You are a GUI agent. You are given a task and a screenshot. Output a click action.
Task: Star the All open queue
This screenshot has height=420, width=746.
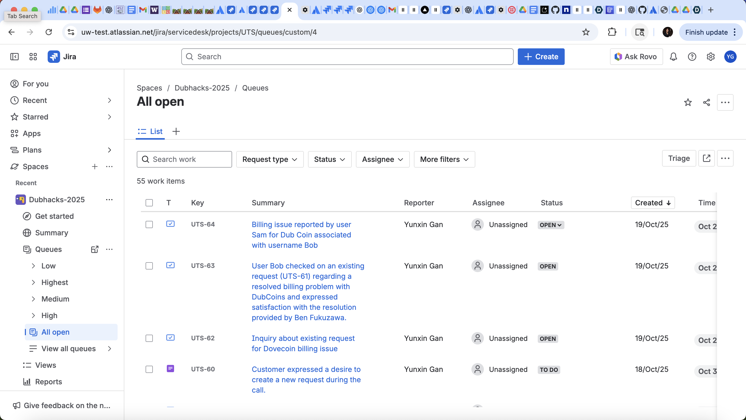(688, 102)
